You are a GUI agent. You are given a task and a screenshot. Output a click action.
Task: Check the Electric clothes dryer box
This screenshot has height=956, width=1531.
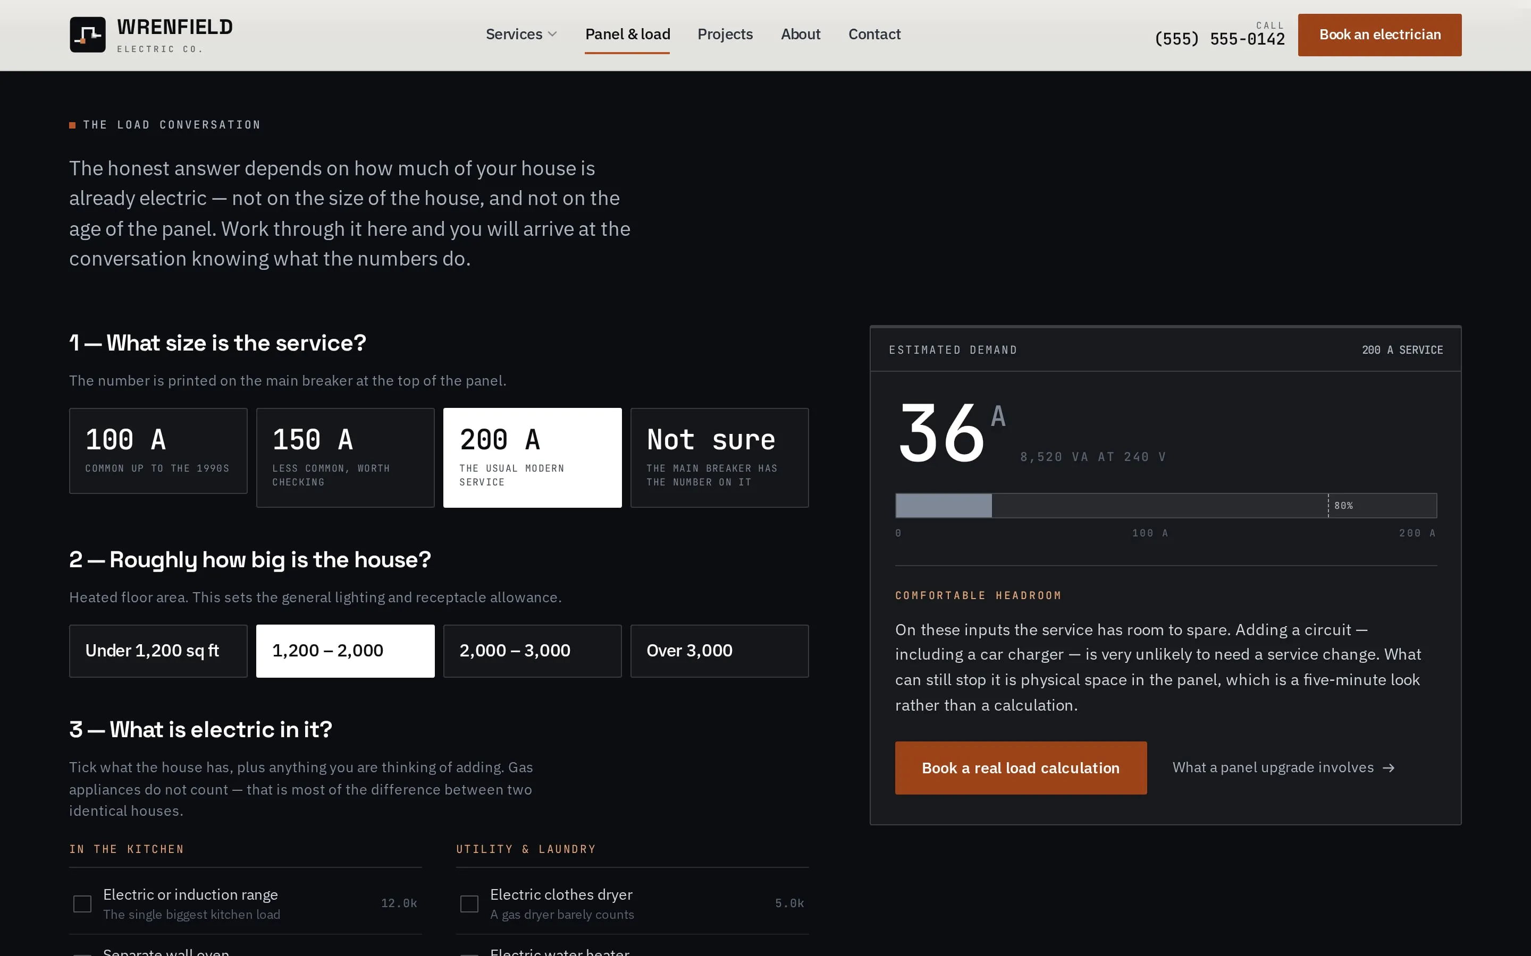[469, 903]
